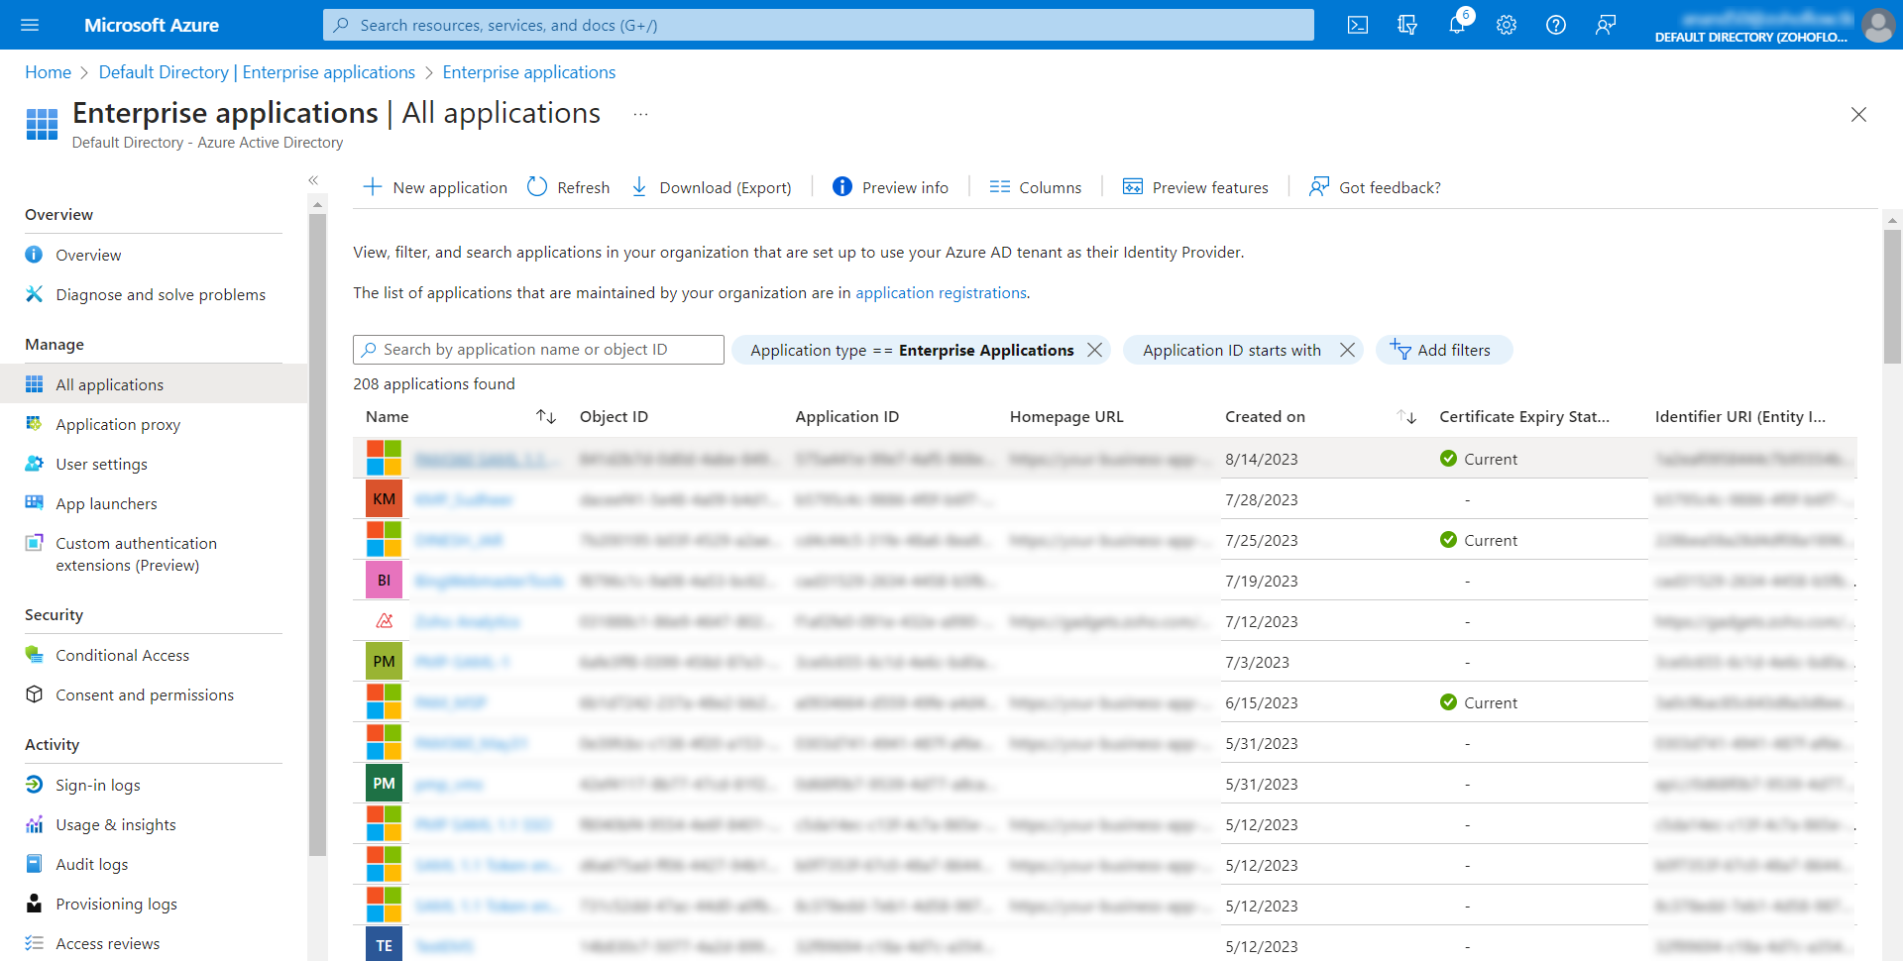Click the Add filters button
This screenshot has width=1903, height=961.
[x=1443, y=350]
